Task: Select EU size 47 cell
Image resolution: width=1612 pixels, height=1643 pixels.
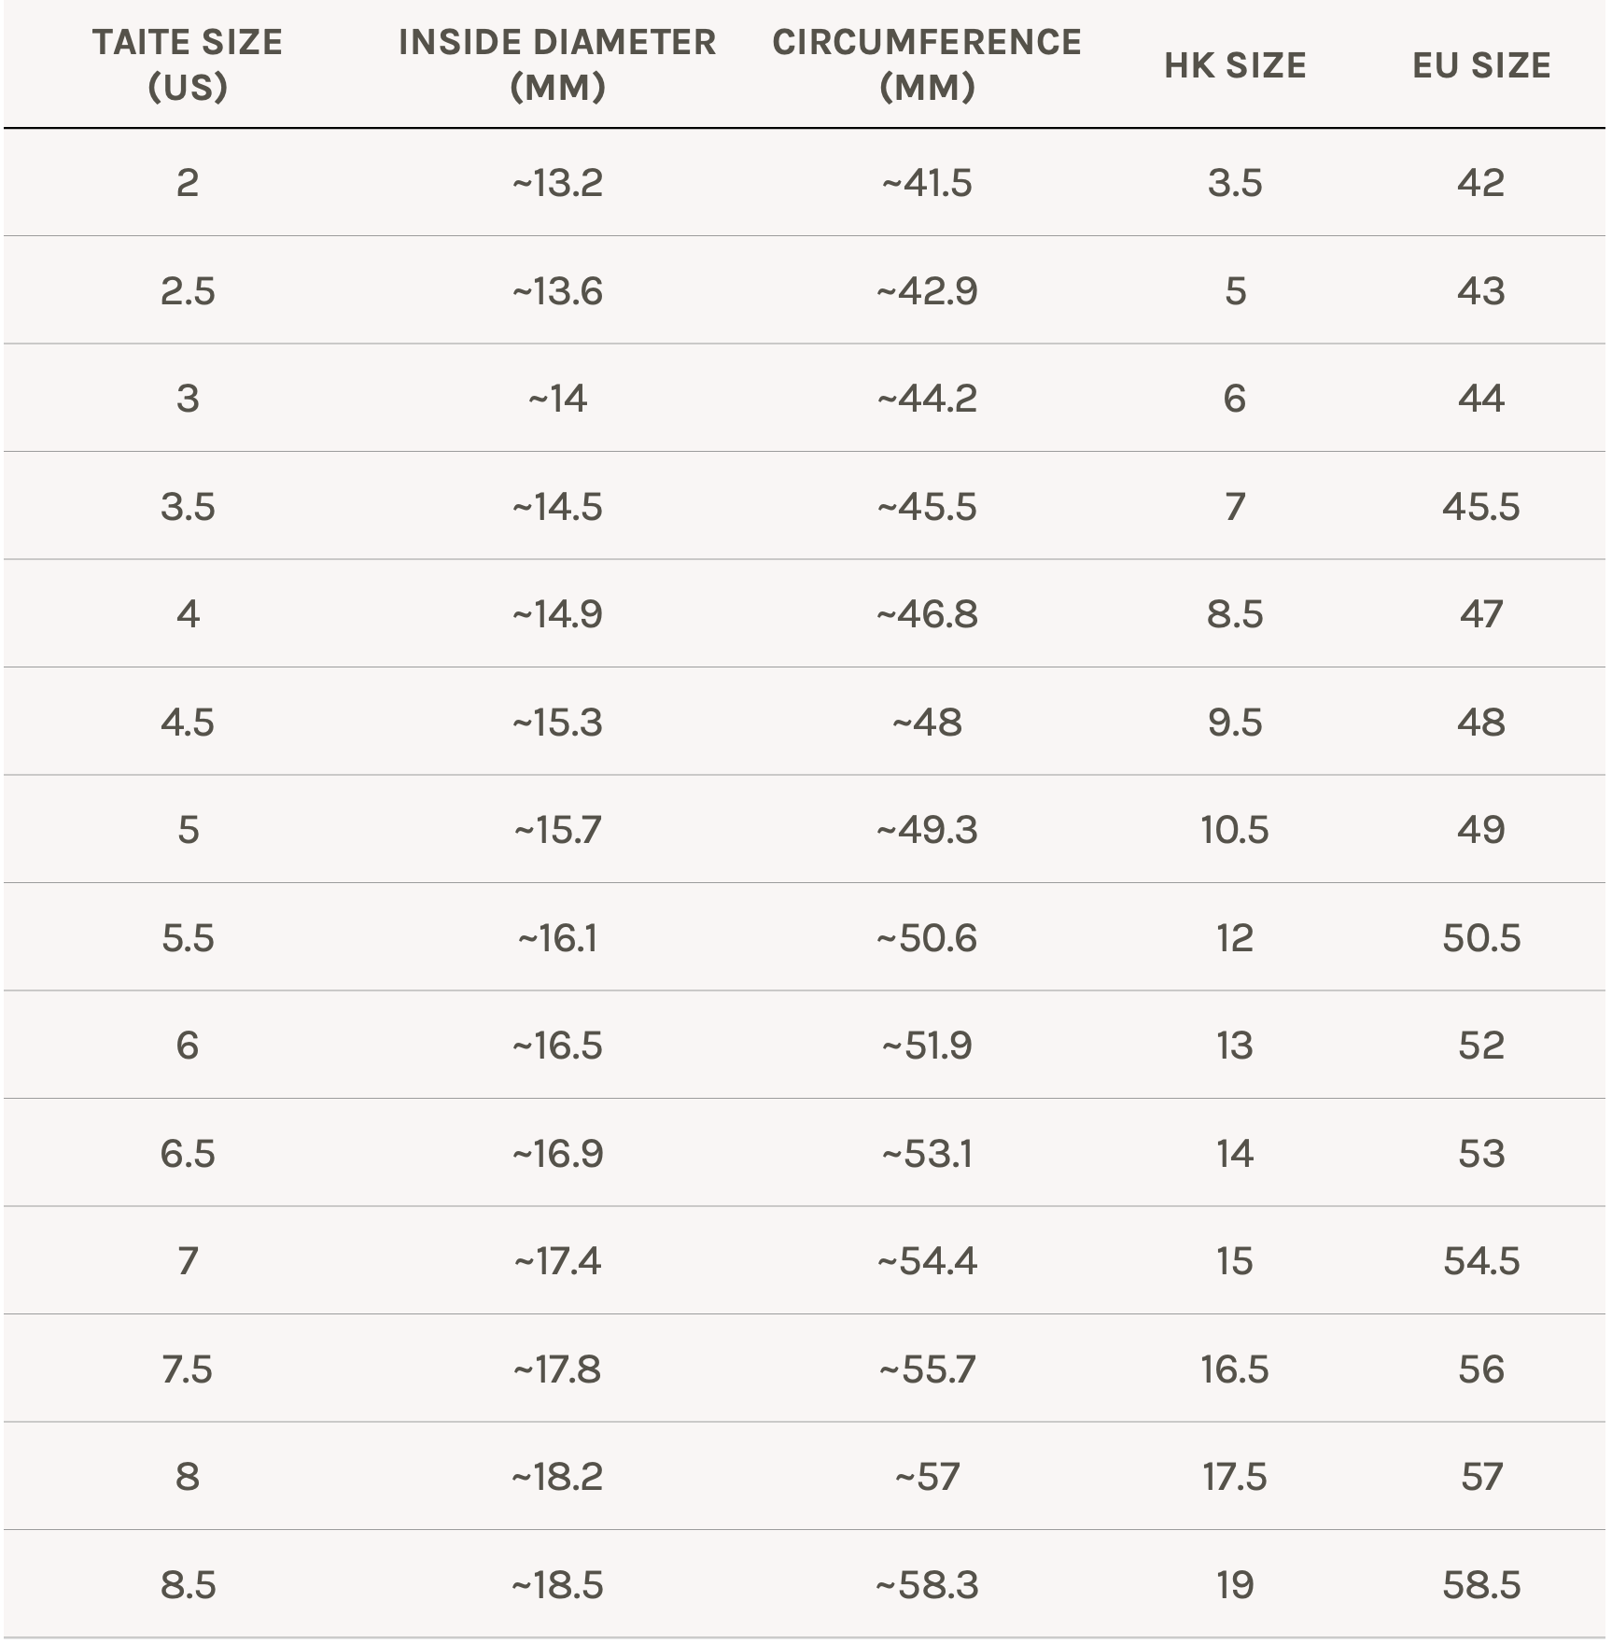Action: pyautogui.click(x=1481, y=614)
